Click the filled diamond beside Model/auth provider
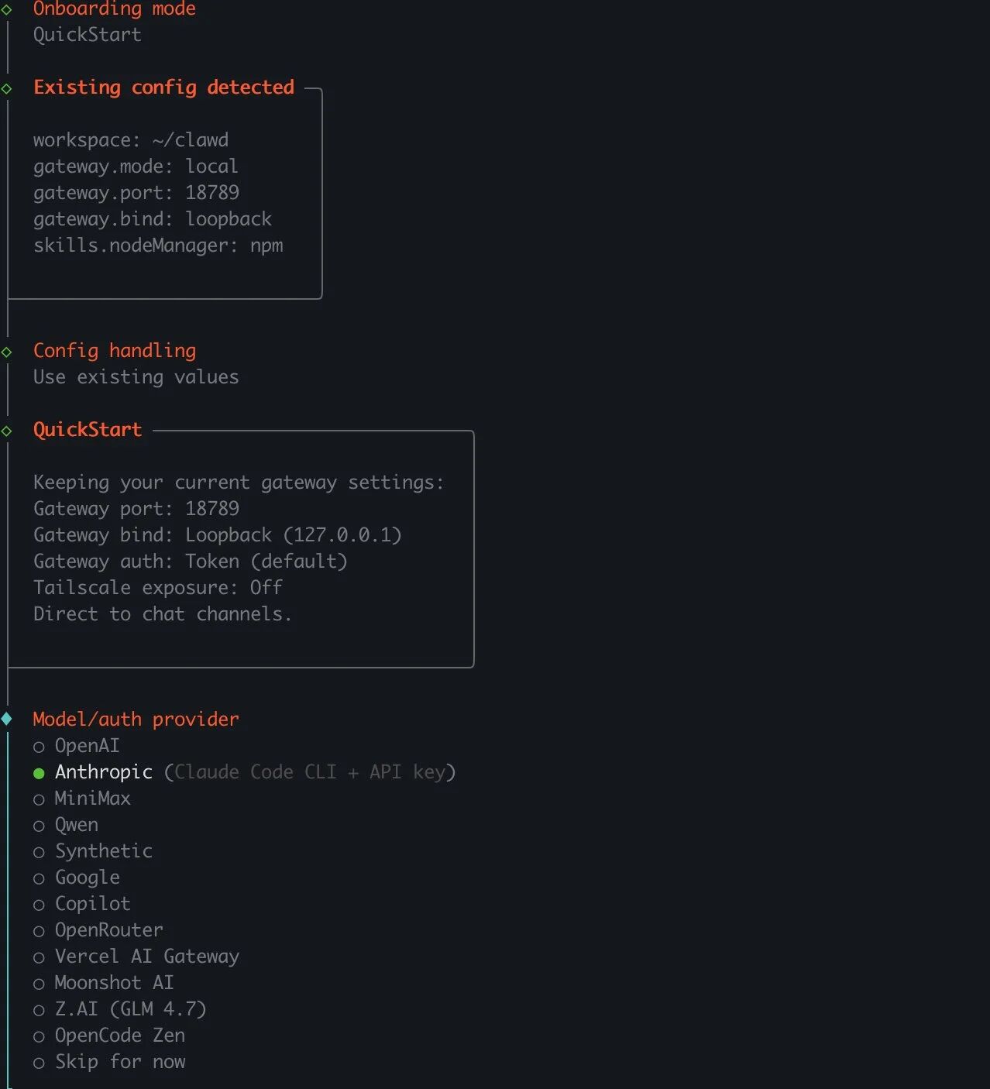 click(7, 719)
